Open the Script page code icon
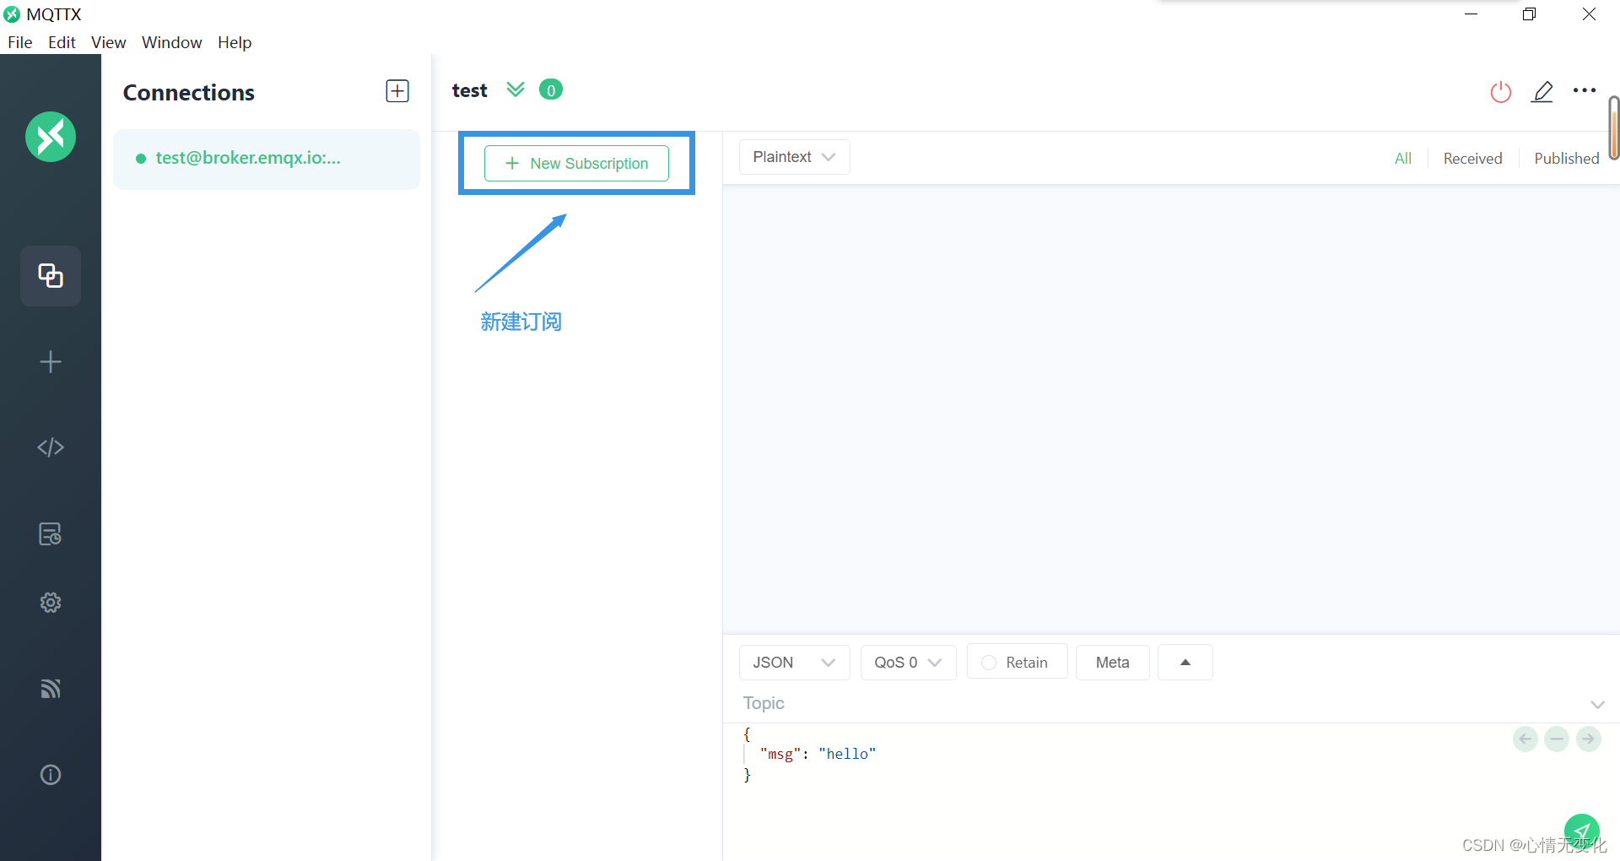Viewport: 1620px width, 861px height. click(x=51, y=447)
